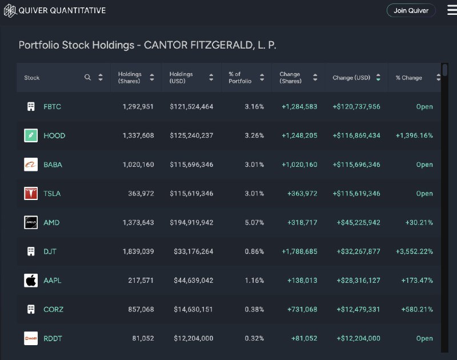Toggle Stock column sort arrows

pos(101,77)
